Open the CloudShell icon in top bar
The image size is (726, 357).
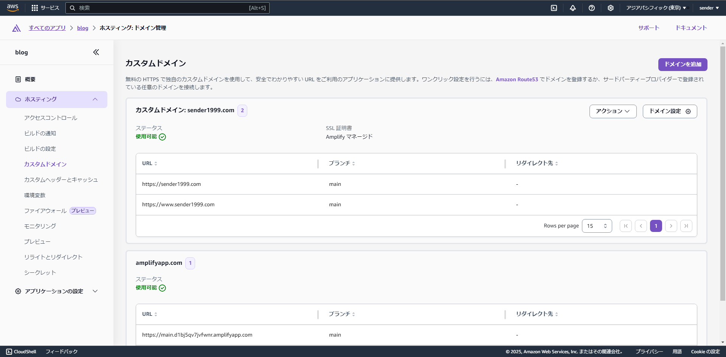554,8
